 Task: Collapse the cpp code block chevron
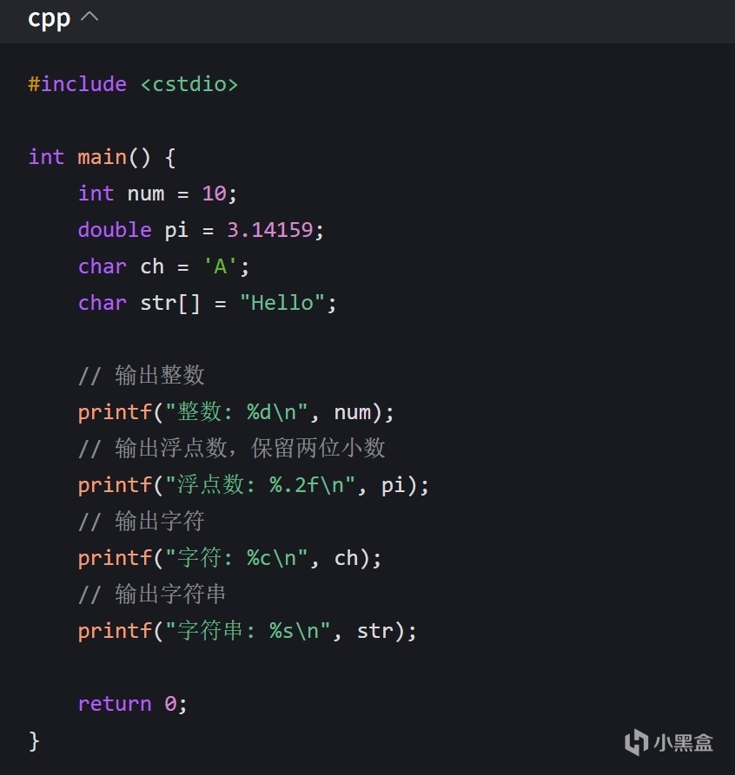tap(89, 17)
